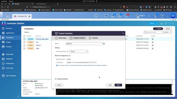Open background tasks stack icon
This screenshot has height=99, width=177.
coord(113,16)
